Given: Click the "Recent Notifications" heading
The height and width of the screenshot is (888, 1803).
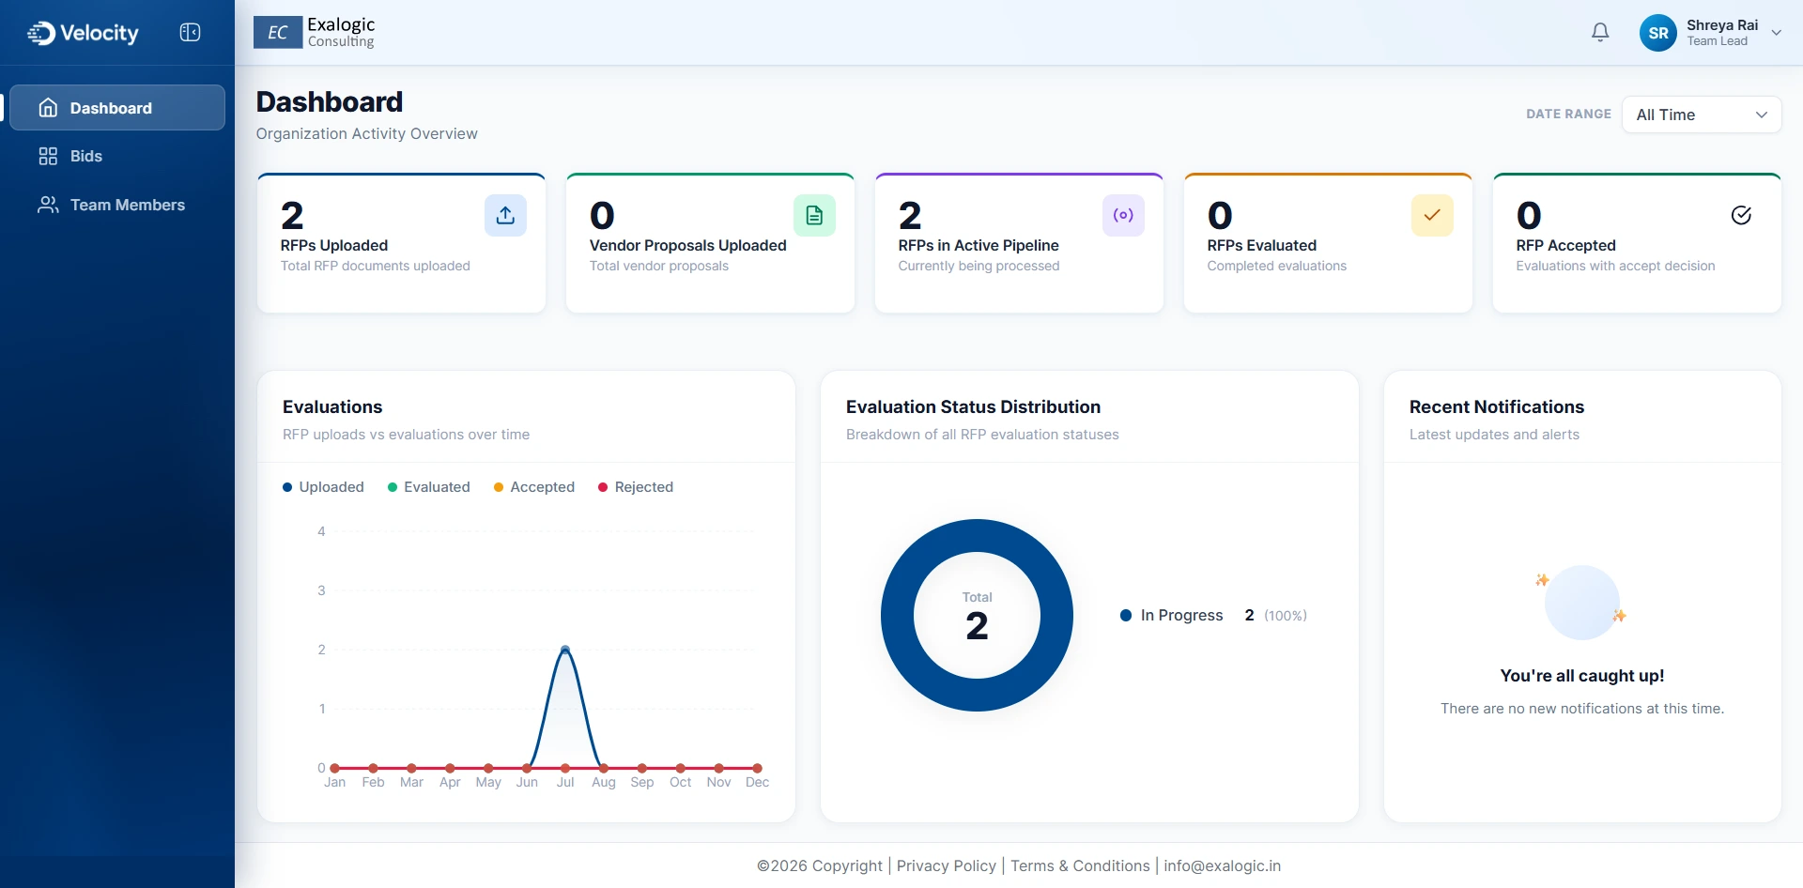Looking at the screenshot, I should pos(1497,406).
